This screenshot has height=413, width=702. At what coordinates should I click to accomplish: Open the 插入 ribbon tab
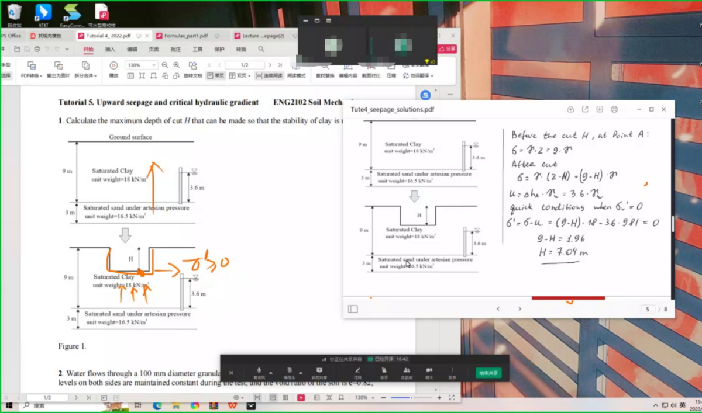tap(110, 50)
